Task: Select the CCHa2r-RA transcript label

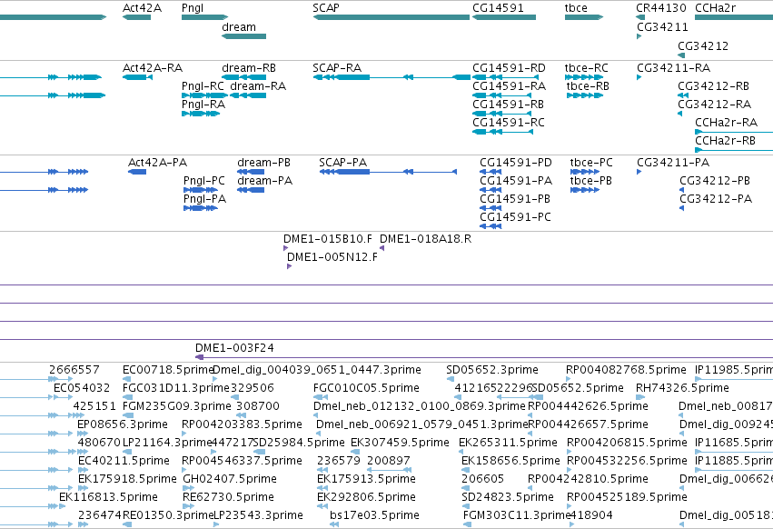Action: click(726, 123)
